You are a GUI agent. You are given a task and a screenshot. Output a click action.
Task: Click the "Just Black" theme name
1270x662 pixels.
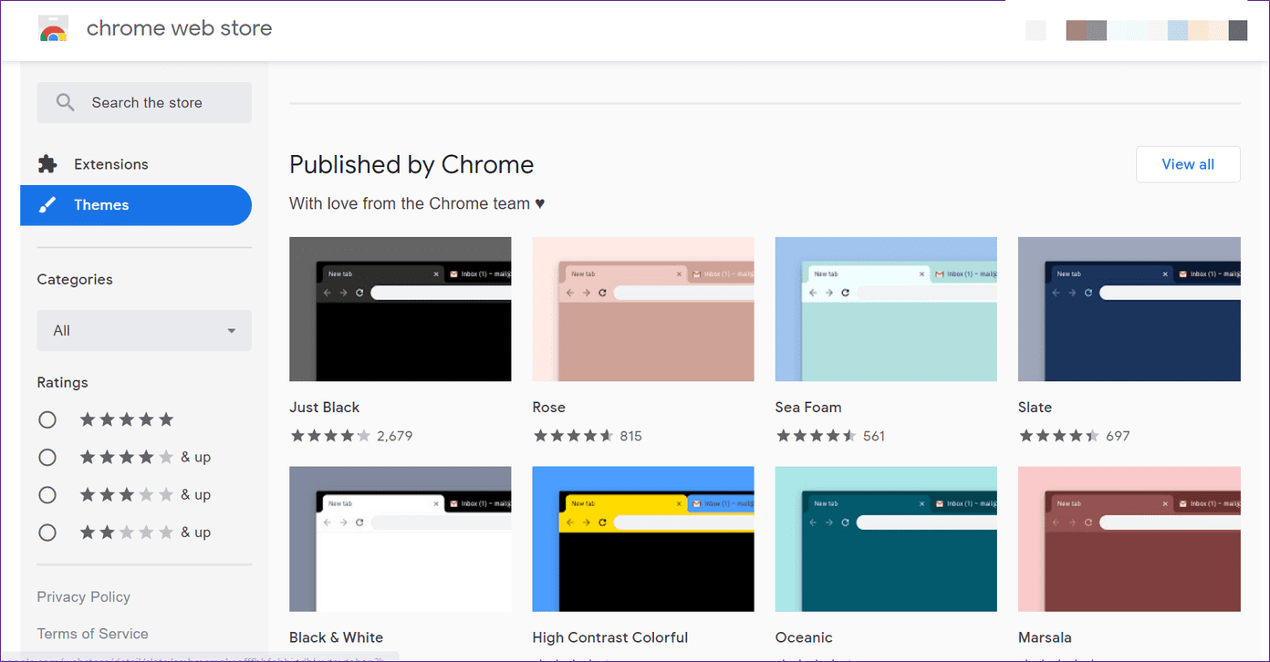[325, 408]
